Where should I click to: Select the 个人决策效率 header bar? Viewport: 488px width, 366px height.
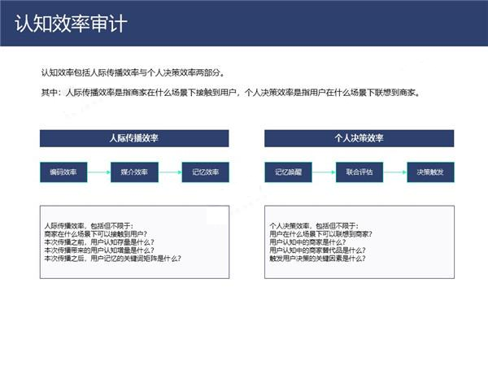point(359,138)
